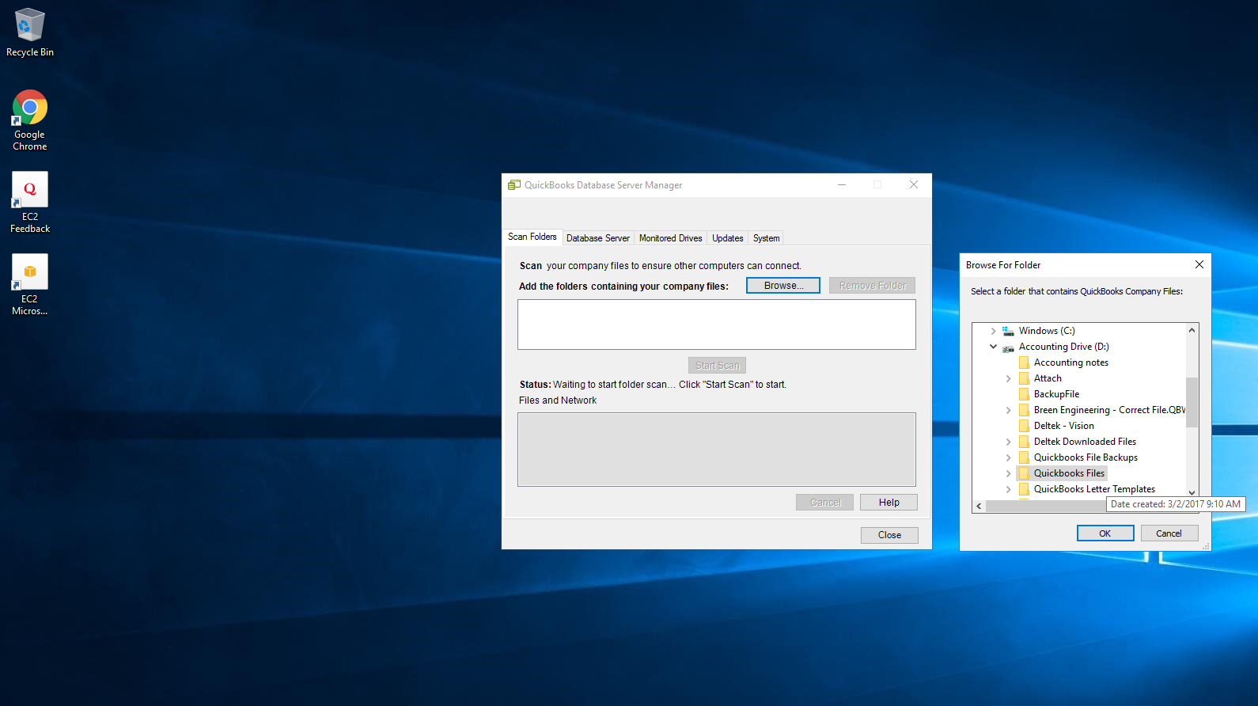Switch to the Database Server tab
Screen dimensions: 1258x706
(x=598, y=238)
